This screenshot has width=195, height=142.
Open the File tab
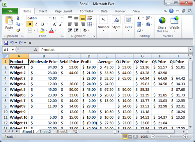tap(10, 11)
